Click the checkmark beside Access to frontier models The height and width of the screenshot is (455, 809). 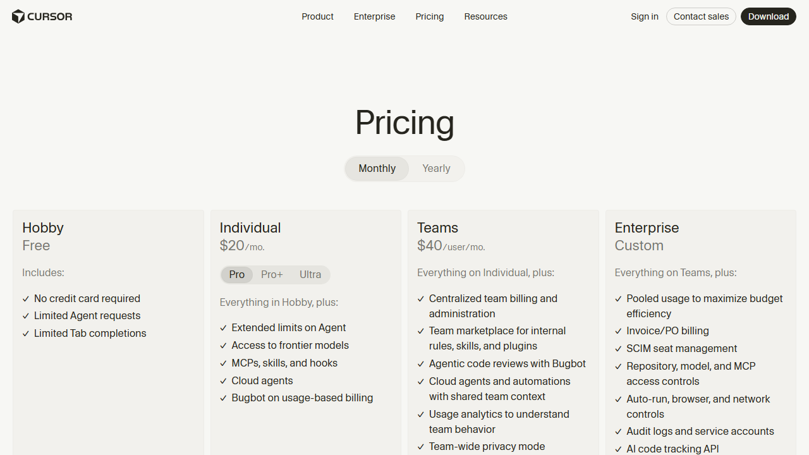click(x=223, y=346)
